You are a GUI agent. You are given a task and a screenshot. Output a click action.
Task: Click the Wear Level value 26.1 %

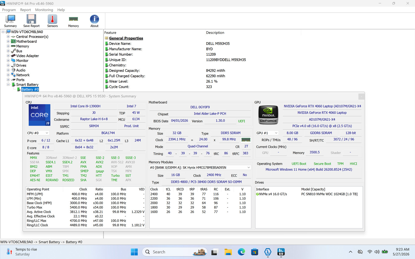212,81
